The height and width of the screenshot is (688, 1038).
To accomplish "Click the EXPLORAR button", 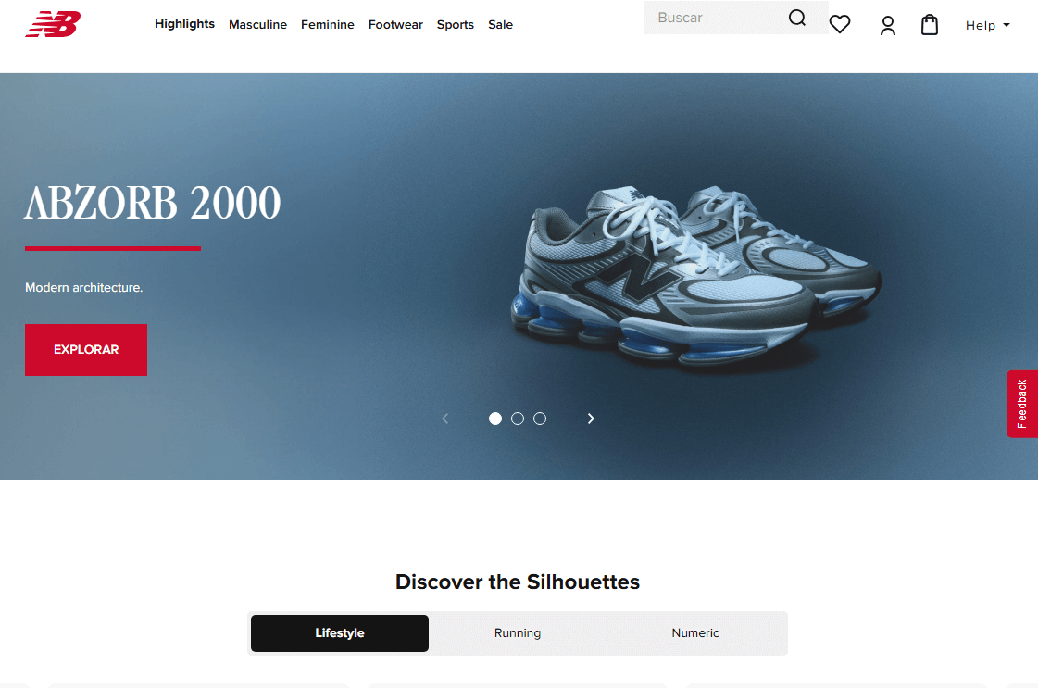I will (x=86, y=350).
